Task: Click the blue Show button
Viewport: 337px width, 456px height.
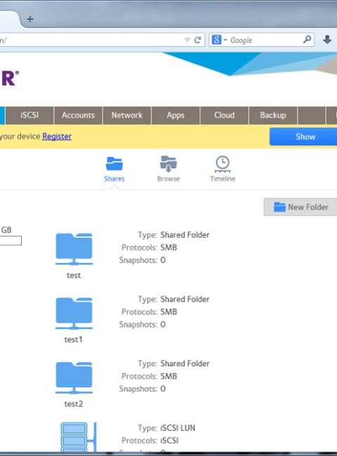Action: click(303, 136)
